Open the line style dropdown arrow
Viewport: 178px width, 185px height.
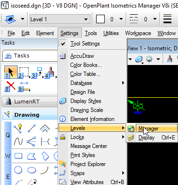(x=155, y=19)
